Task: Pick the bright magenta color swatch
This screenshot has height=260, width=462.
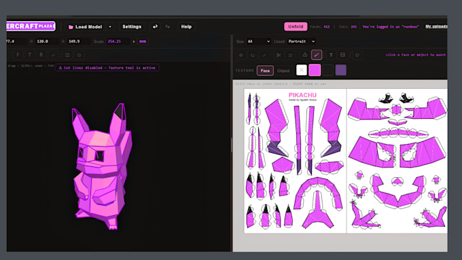Action: click(x=315, y=70)
